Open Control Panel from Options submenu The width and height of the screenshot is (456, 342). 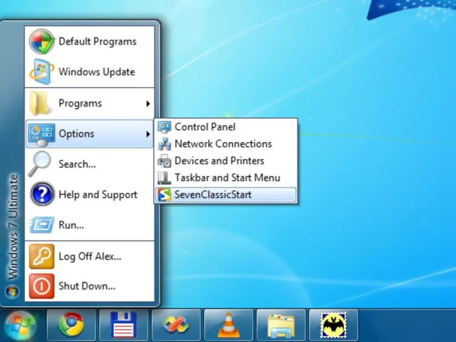point(226,127)
